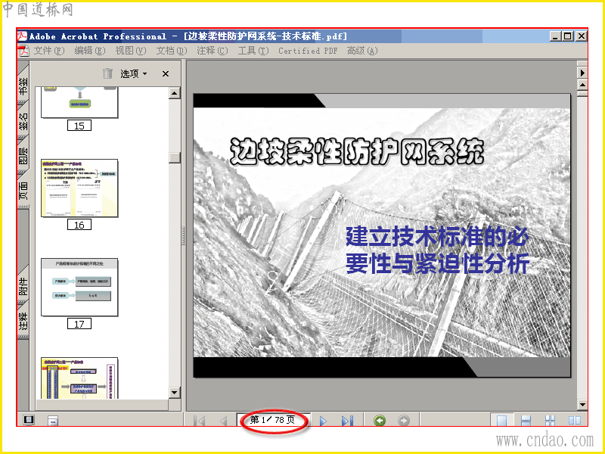
Task: Switch to continuous page layout
Action: click(x=526, y=421)
